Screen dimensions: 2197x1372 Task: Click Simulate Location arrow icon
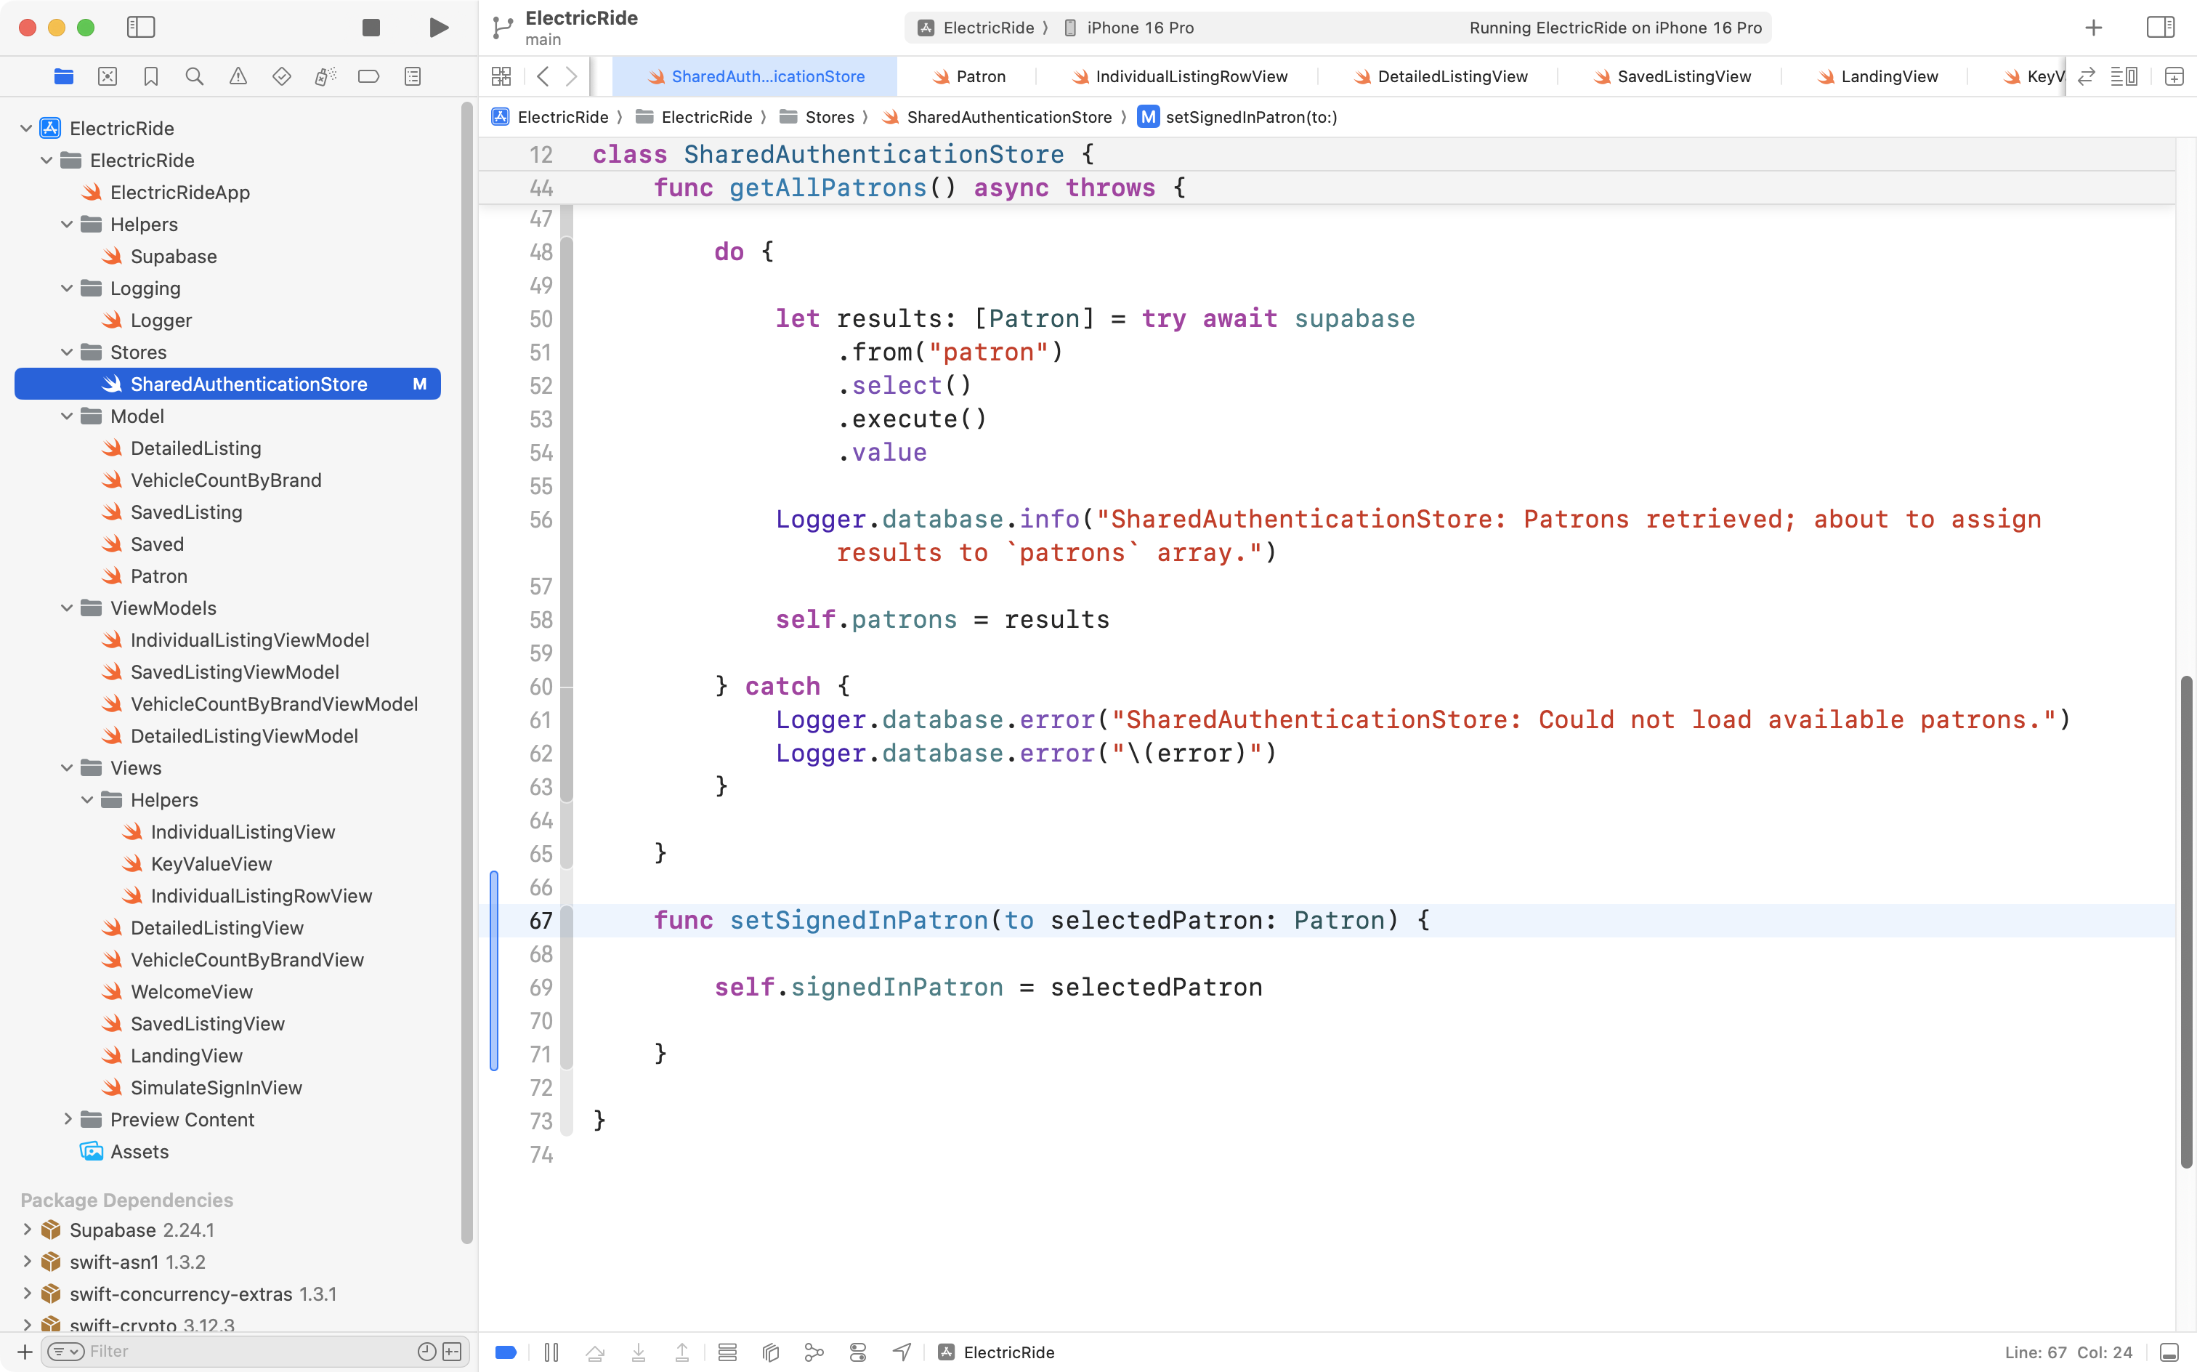pyautogui.click(x=902, y=1352)
